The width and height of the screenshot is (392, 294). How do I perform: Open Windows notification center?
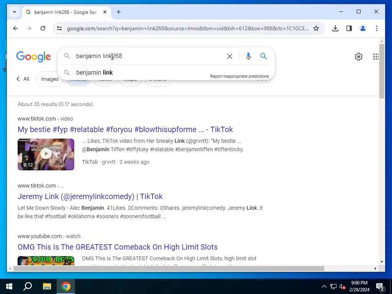(380, 286)
